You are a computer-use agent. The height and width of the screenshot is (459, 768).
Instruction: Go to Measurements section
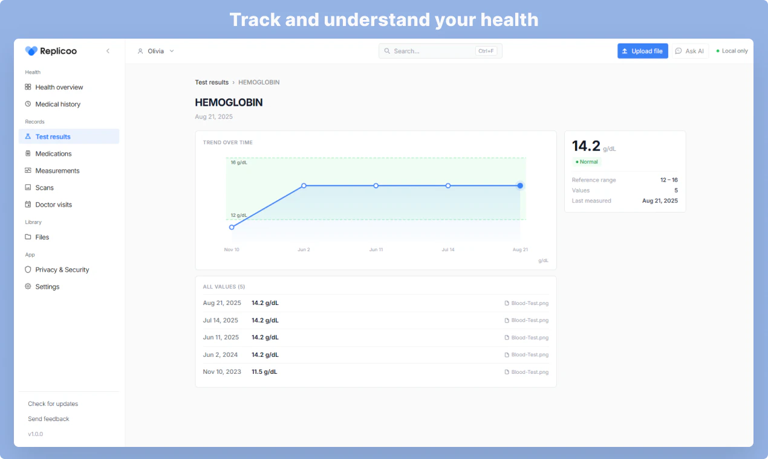[x=69, y=170]
